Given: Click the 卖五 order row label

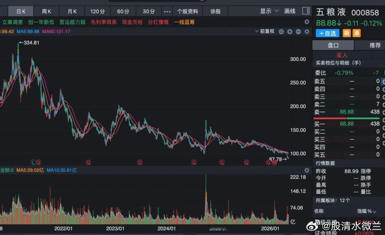Looking at the screenshot, I should click(320, 81).
